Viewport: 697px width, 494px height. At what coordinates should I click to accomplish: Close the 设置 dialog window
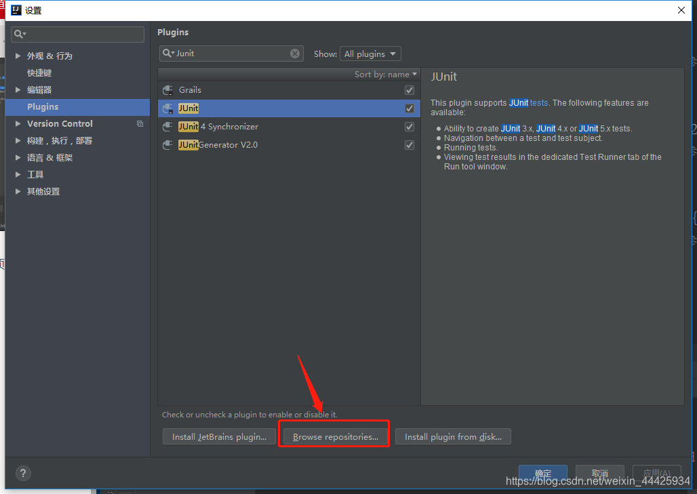pos(681,9)
